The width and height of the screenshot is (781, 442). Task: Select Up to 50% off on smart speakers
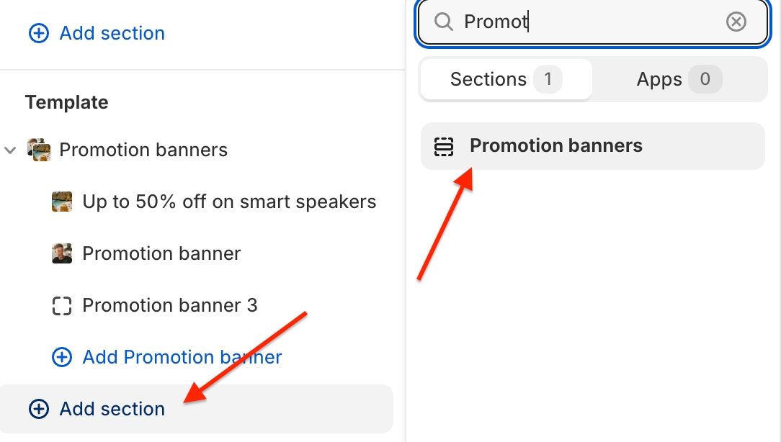pos(229,202)
